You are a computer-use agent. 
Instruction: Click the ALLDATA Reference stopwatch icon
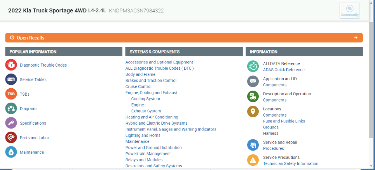tap(253, 66)
